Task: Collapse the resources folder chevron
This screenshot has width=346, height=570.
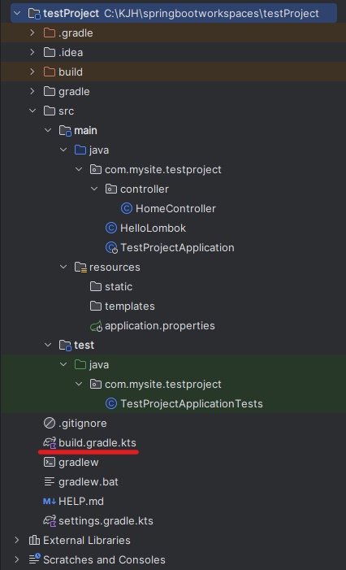Action: pos(63,267)
